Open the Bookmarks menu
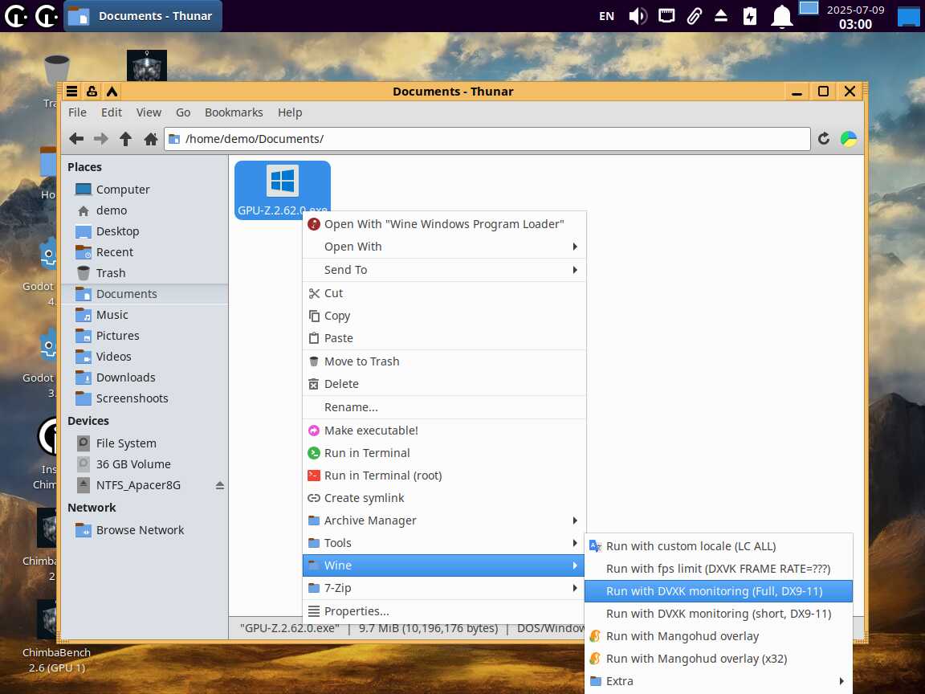The image size is (925, 694). click(x=234, y=112)
